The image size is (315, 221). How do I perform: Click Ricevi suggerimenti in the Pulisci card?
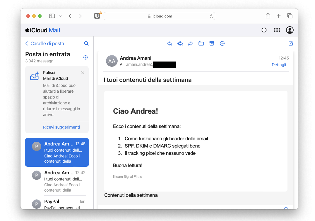click(x=61, y=127)
